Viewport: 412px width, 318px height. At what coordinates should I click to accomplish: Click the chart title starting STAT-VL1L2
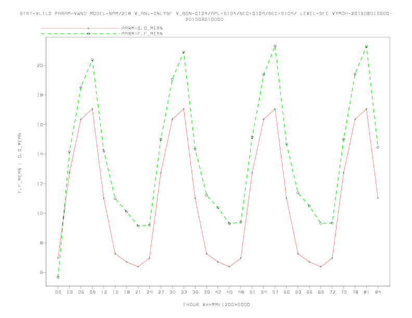pyautogui.click(x=205, y=14)
